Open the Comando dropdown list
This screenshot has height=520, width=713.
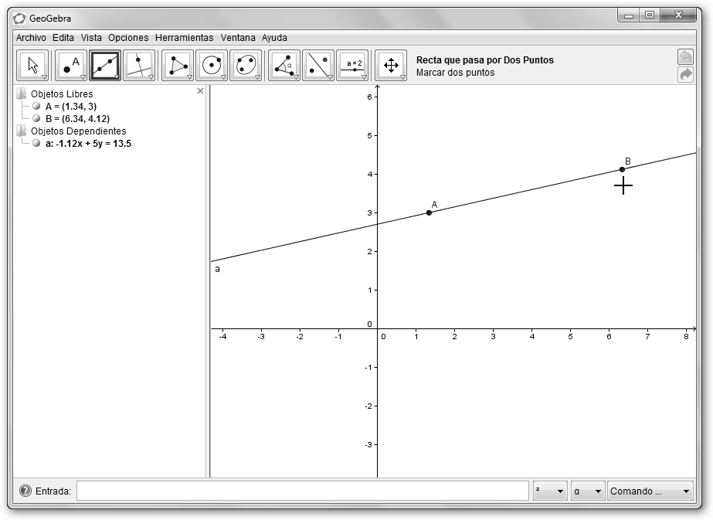coord(650,491)
